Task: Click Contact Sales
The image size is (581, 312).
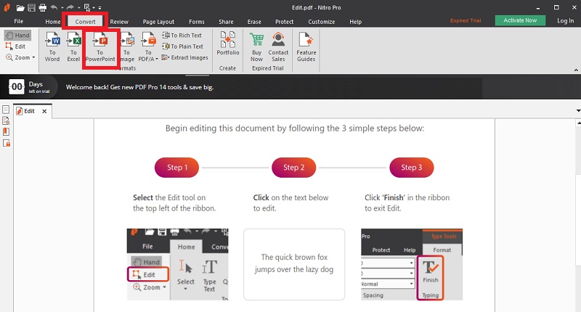Action: (x=278, y=46)
